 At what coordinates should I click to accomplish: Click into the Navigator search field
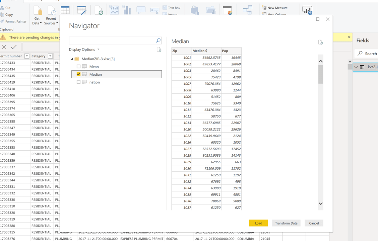[112, 41]
